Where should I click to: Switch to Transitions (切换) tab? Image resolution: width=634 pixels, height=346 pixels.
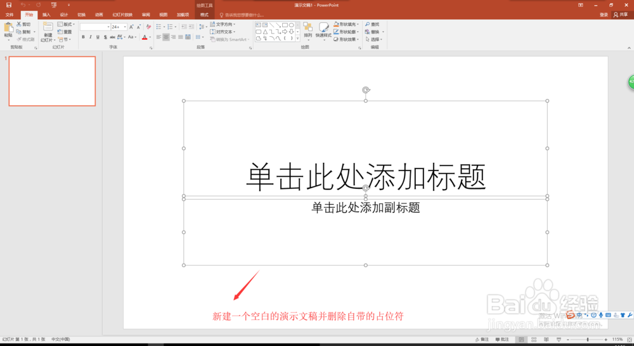pyautogui.click(x=81, y=15)
